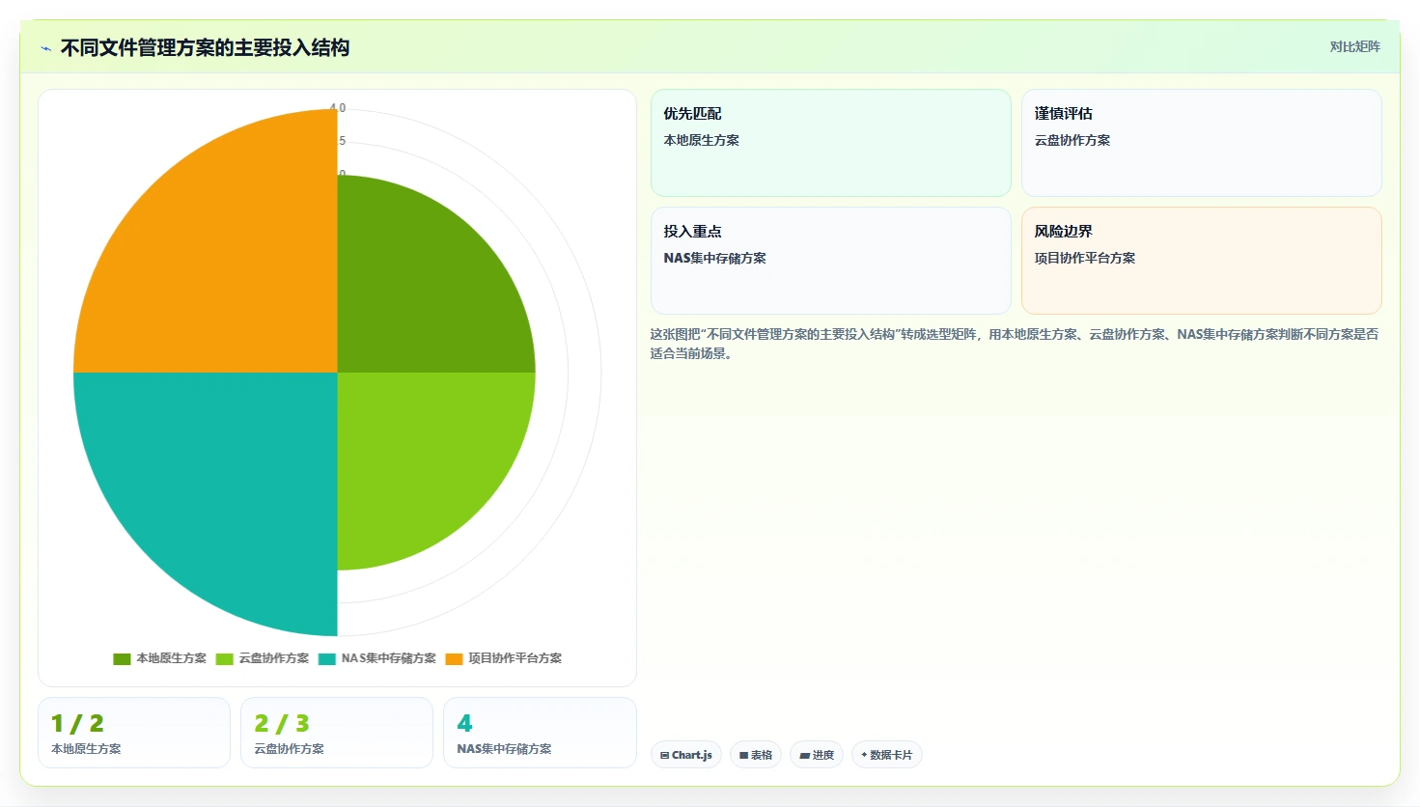The image size is (1420, 807).
Task: Click NAS集中存储方案 text in 投入重点 card
Action: (715, 258)
